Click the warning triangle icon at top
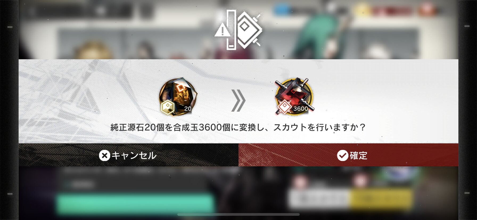Image resolution: width=477 pixels, height=220 pixels. coord(223,29)
